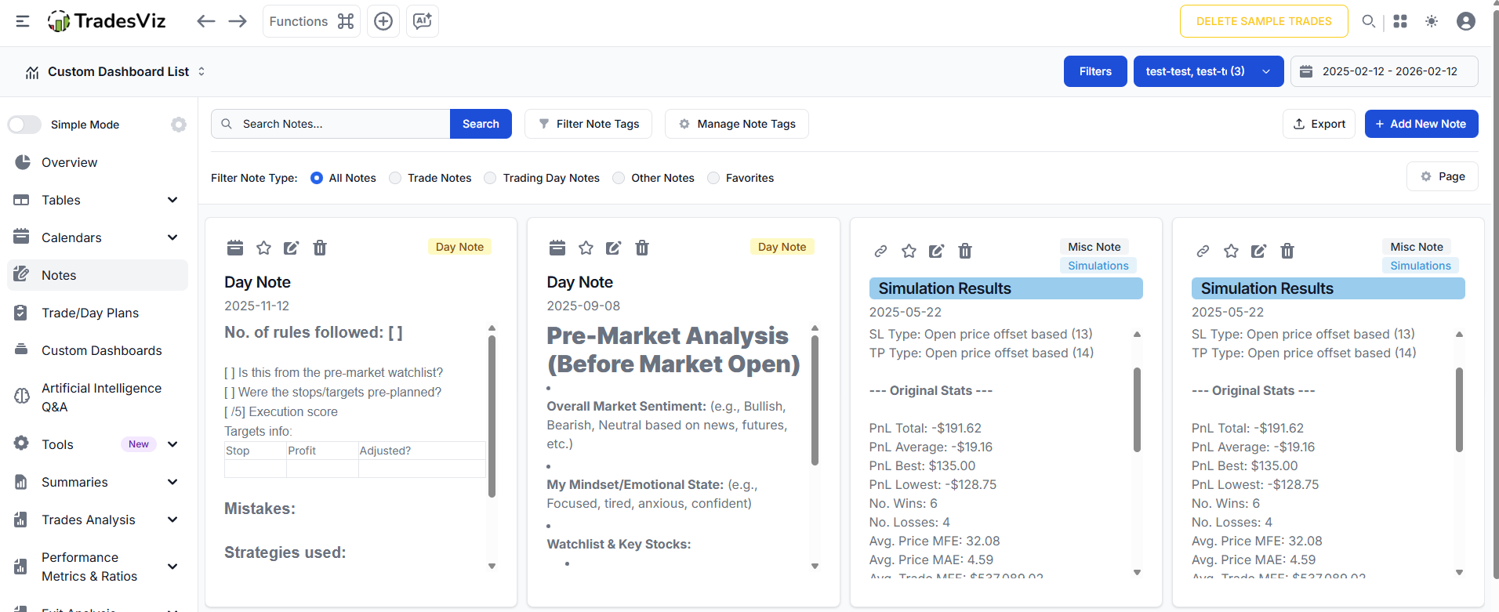Click Add New Note
This screenshot has width=1499, height=612.
(1421, 124)
